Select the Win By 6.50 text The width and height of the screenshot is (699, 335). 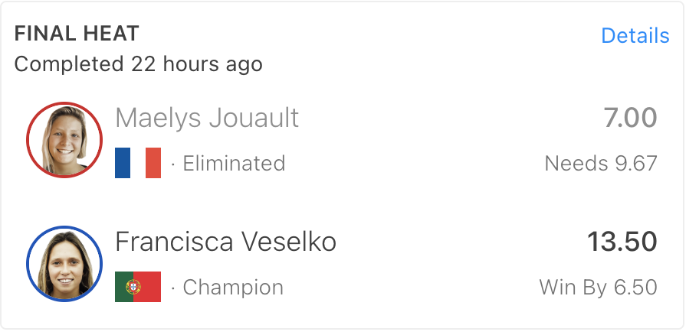click(x=599, y=288)
